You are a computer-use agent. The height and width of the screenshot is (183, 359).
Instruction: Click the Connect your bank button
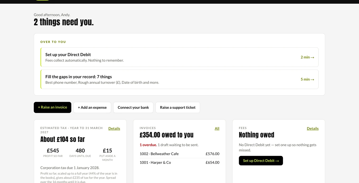click(133, 107)
